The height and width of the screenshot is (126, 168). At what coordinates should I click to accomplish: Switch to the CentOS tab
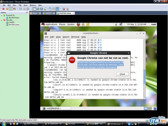[48, 13]
